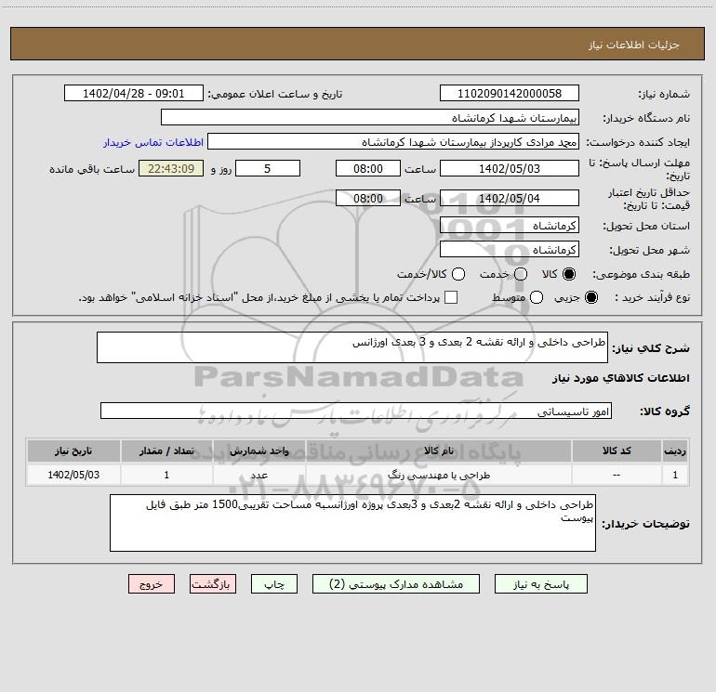Click the requester field مجد مرادی کارپرداز

tap(393, 141)
